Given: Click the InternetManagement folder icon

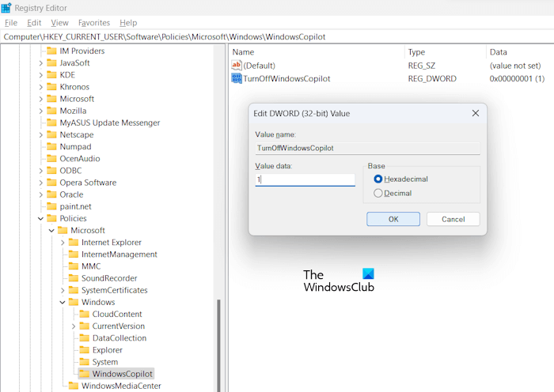Looking at the screenshot, I should pos(74,254).
